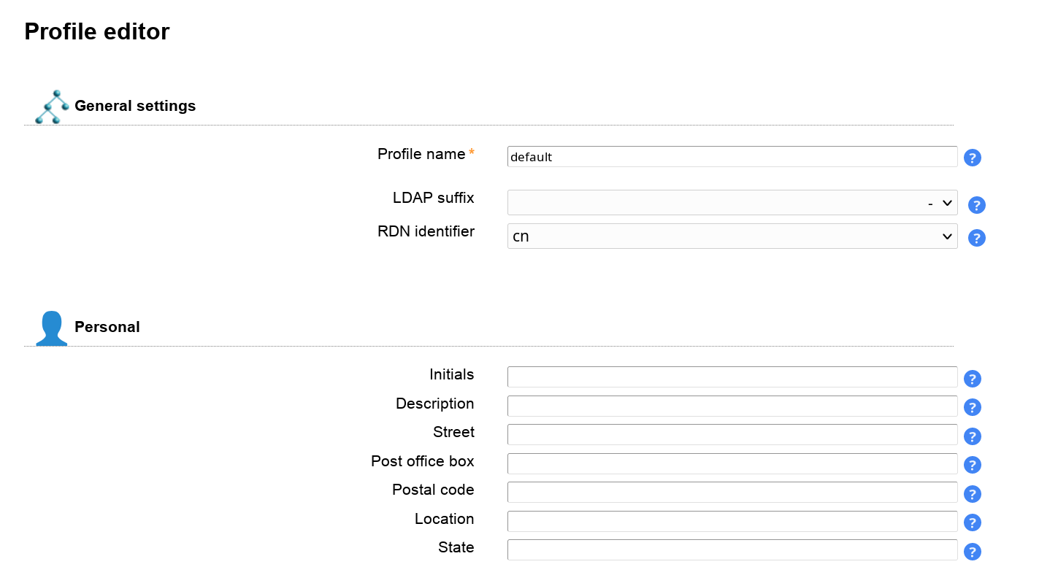Expand the RDN identifier dropdown
Screen dimensions: 1058x567
[732, 236]
